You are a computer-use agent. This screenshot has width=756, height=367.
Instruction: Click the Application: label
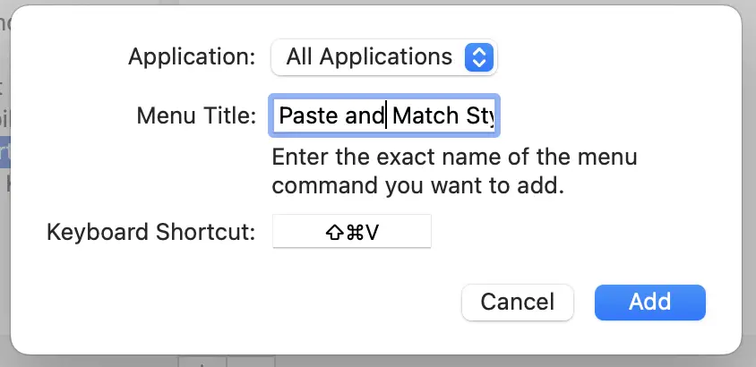[192, 56]
